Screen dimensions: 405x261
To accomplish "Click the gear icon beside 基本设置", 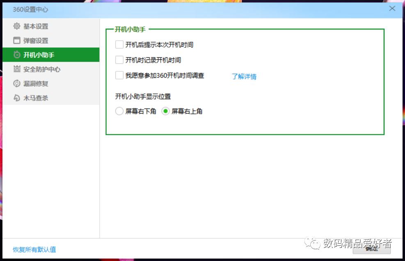I will [x=16, y=26].
